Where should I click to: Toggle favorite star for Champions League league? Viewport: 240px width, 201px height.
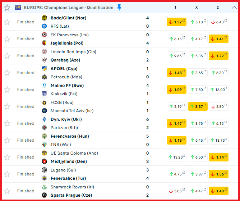[x=7, y=8]
